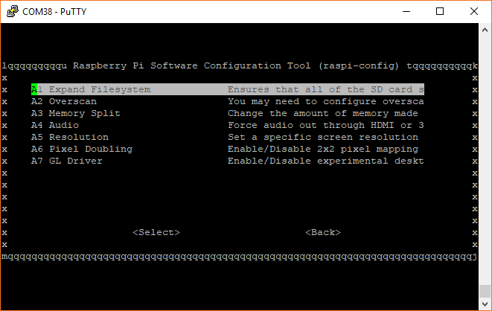Click the PuTTY icon in the title bar
The width and height of the screenshot is (492, 311).
click(x=13, y=11)
